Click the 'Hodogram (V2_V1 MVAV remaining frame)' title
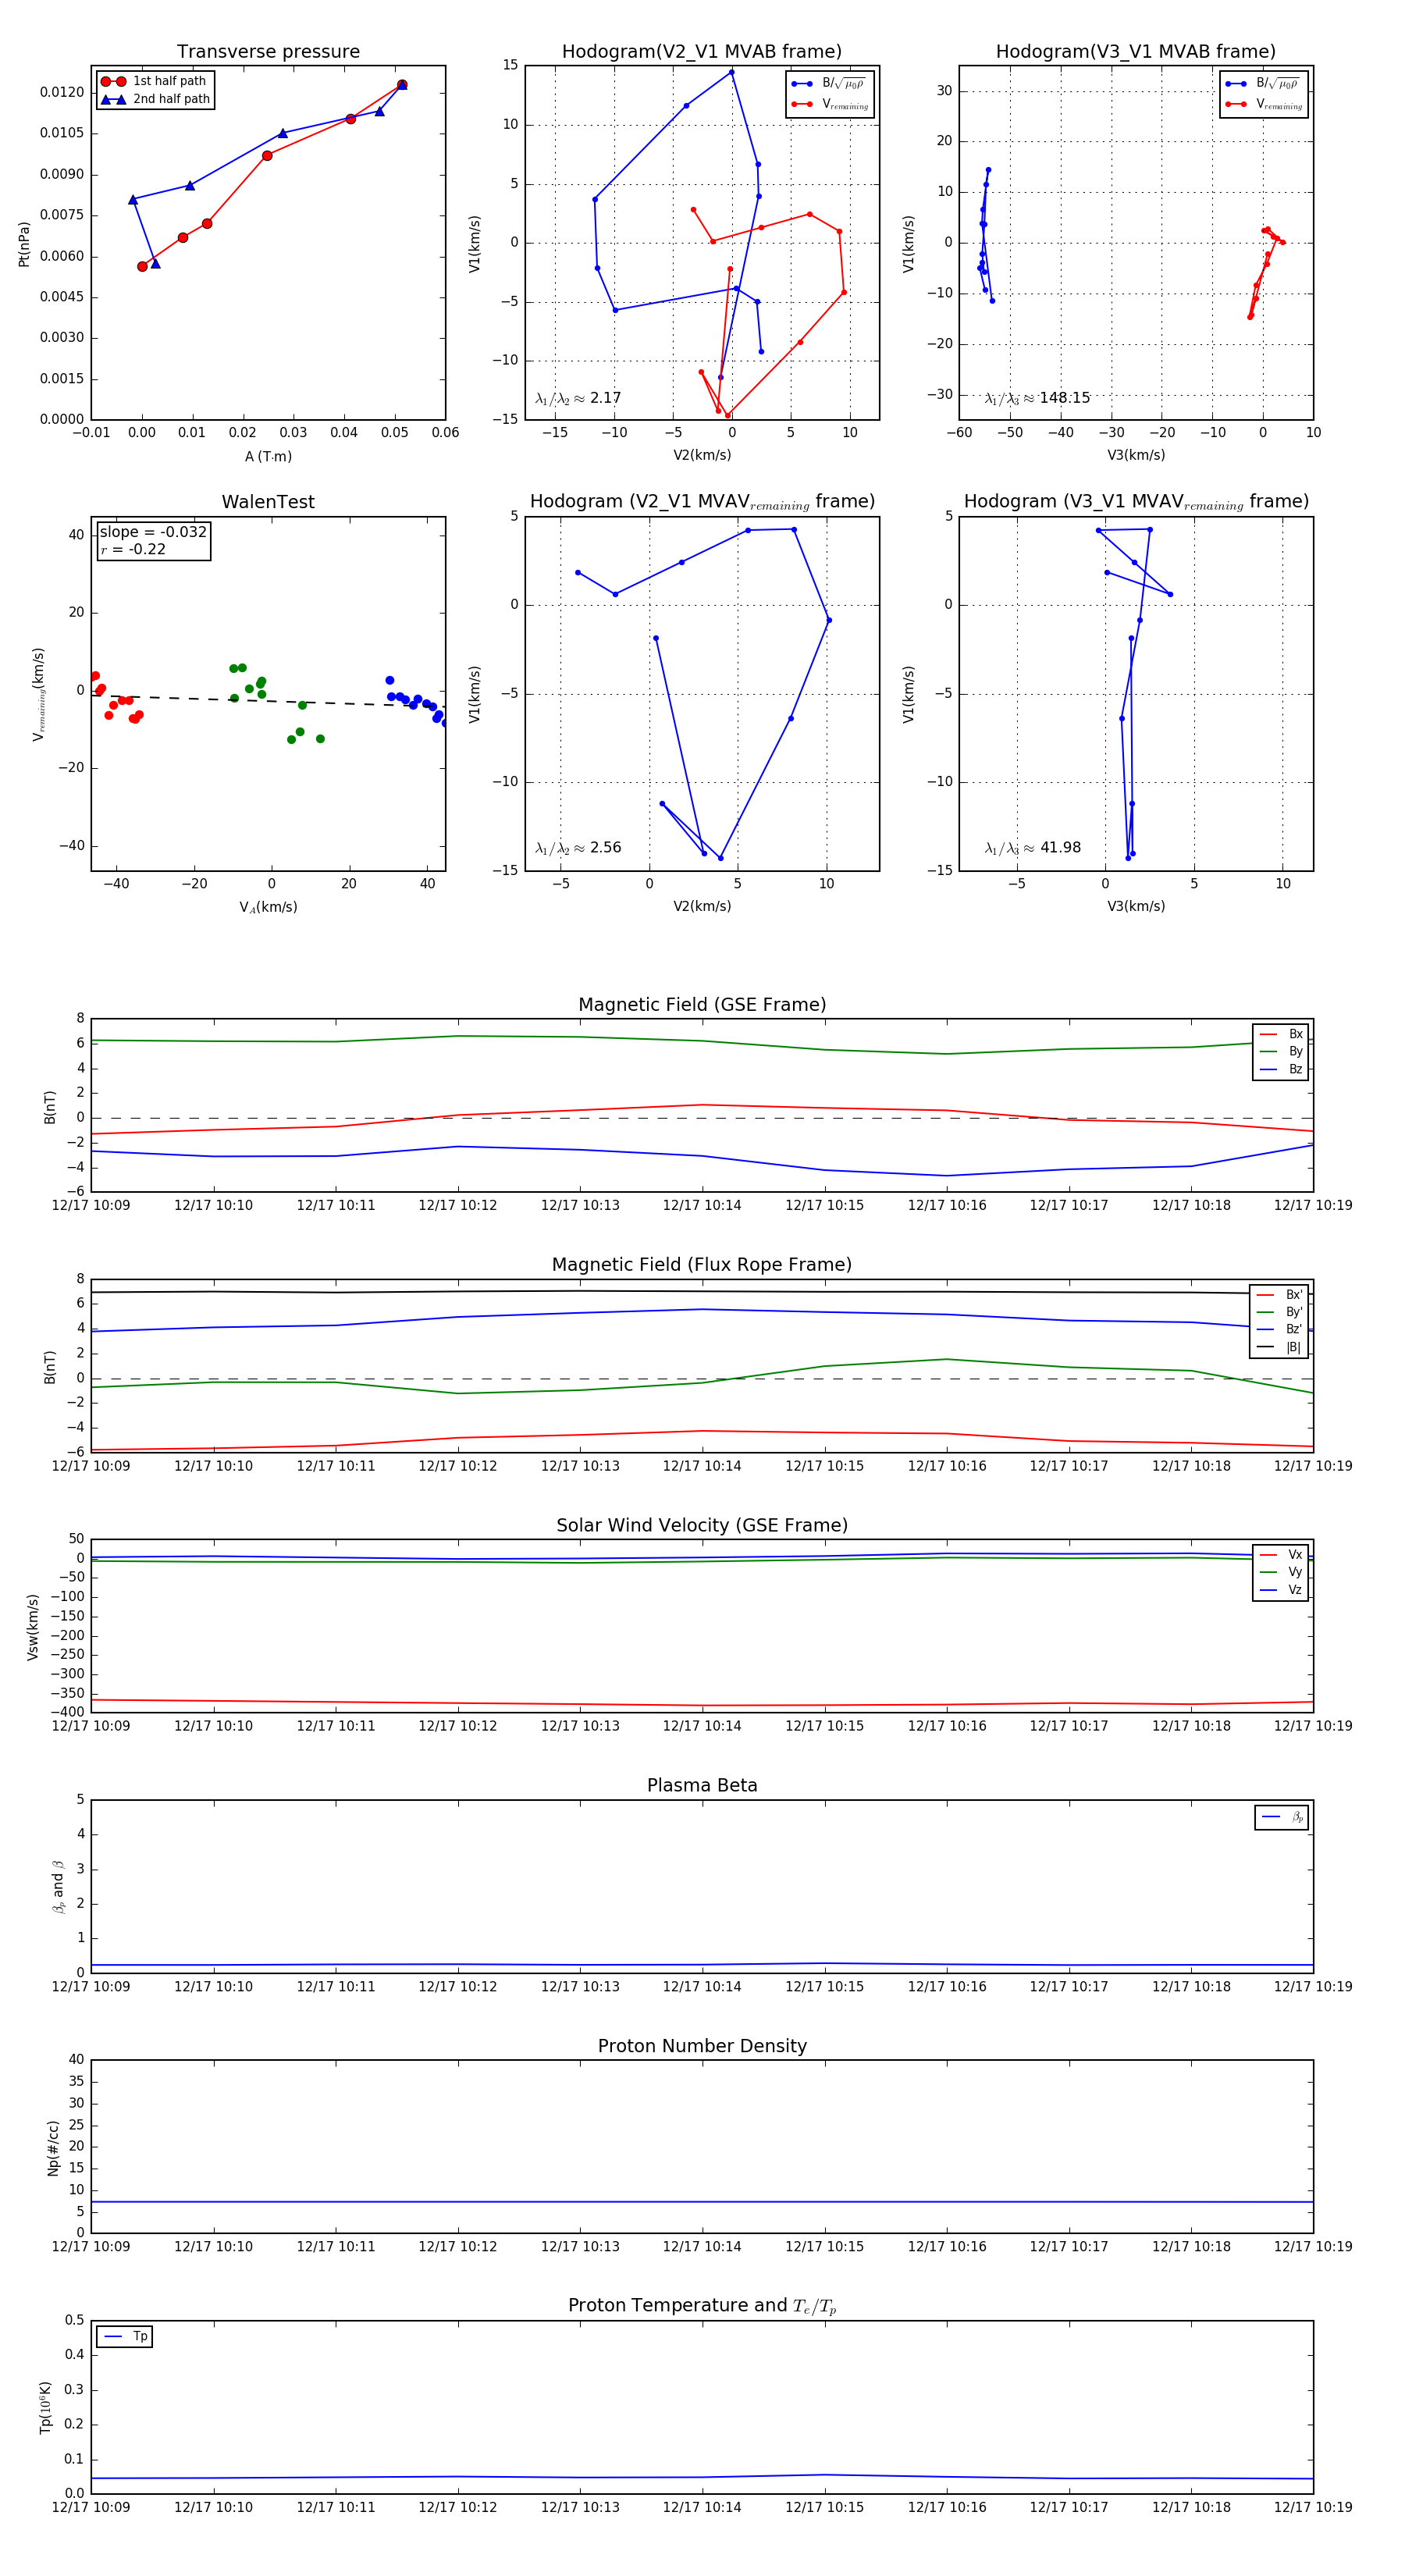The height and width of the screenshot is (2576, 1405). coord(702,502)
